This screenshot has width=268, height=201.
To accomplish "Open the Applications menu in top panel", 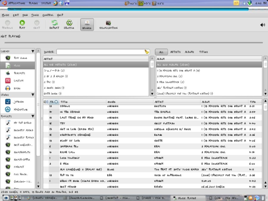I will tap(17, 3).
